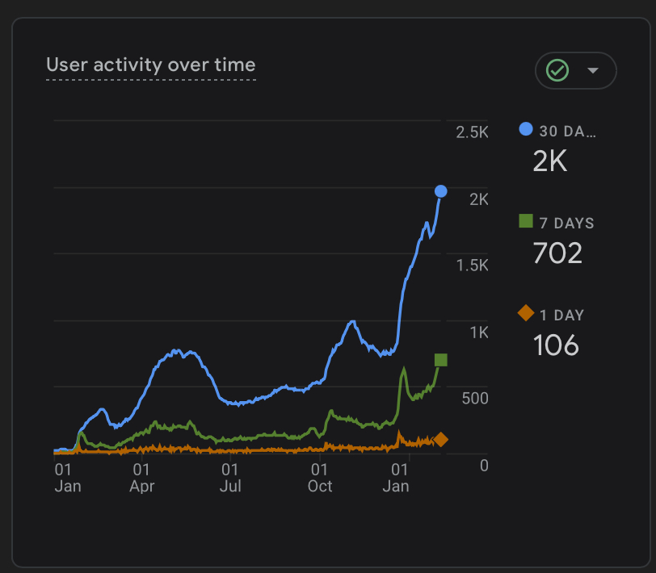
Task: Select the 1 DAY legend label
Action: pyautogui.click(x=561, y=315)
